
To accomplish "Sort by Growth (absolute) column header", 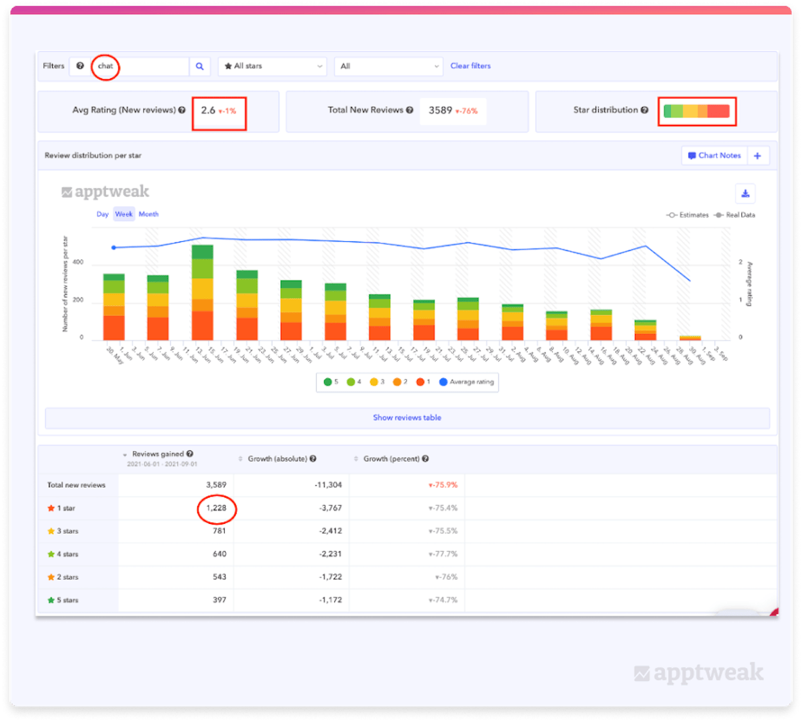I will pos(277,459).
